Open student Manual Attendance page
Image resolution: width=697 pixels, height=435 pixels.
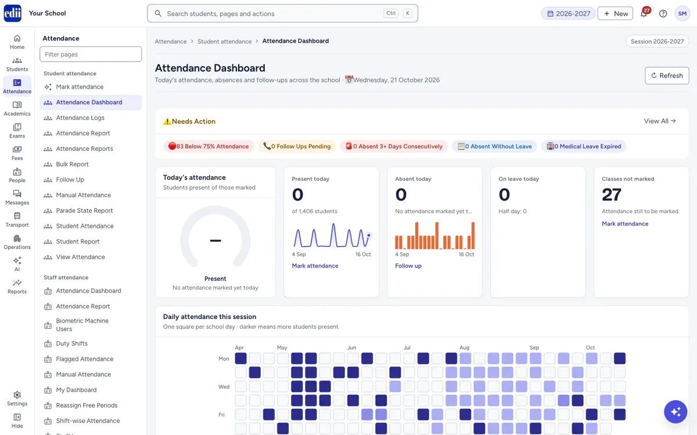click(x=91, y=195)
